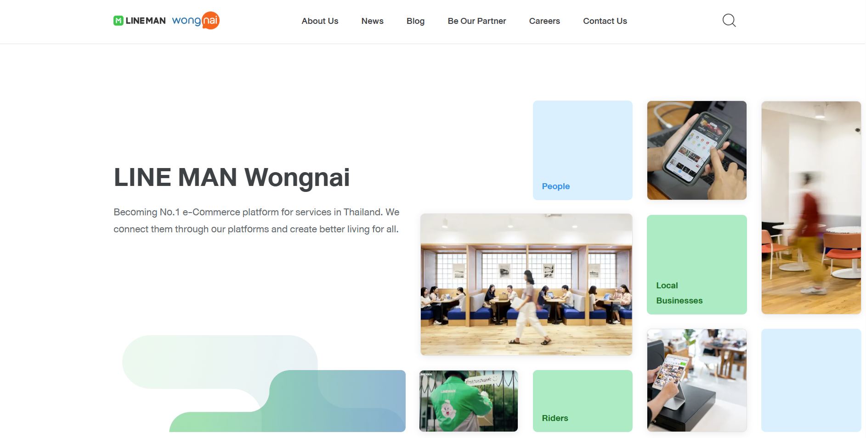Open the Careers link
This screenshot has width=866, height=438.
(544, 21)
